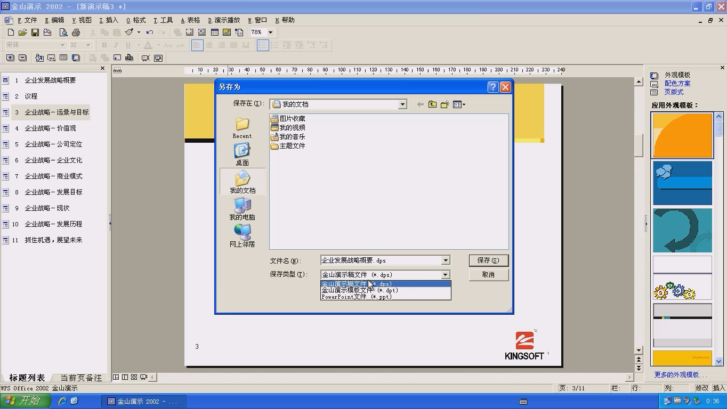
Task: Click the Undo arrow icon
Action: point(150,32)
